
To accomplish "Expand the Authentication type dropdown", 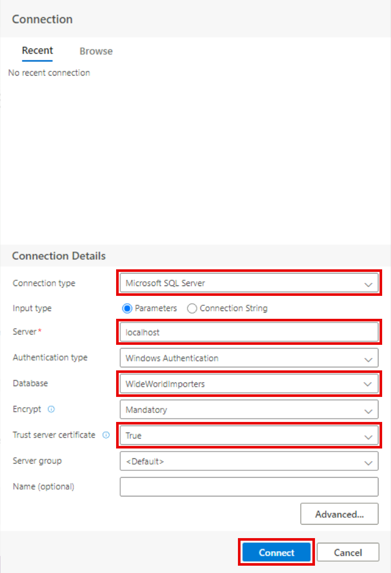I will (249, 358).
